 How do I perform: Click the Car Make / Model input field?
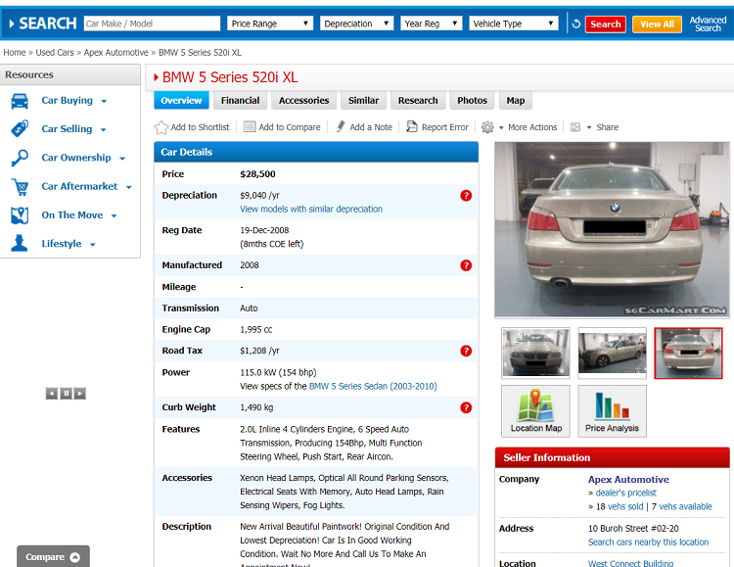point(152,24)
